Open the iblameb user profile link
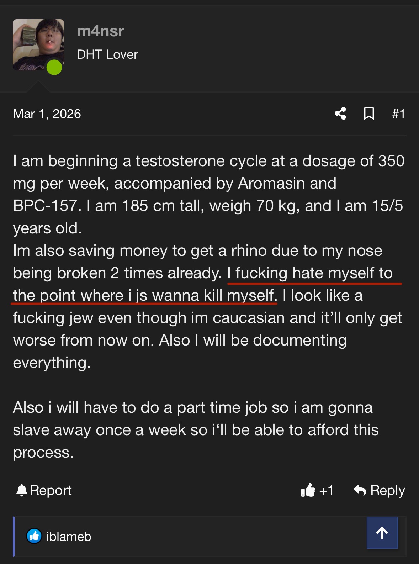 click(x=69, y=537)
